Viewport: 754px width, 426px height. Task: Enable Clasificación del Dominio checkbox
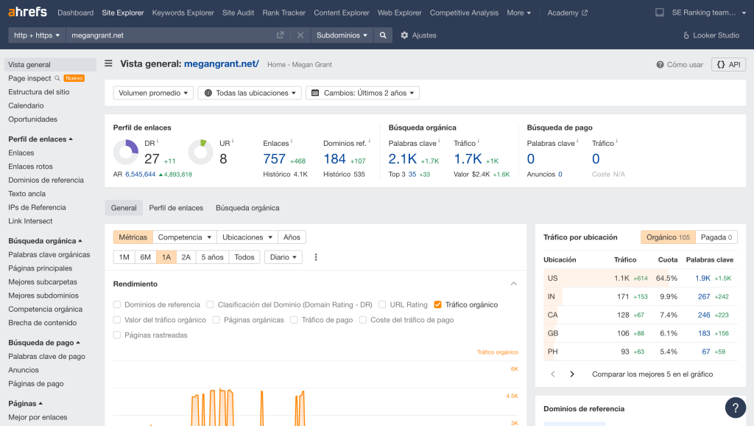[210, 304]
